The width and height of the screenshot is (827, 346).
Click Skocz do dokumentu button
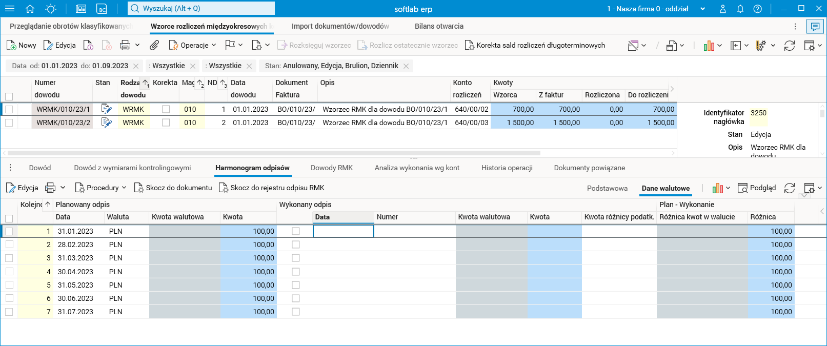pyautogui.click(x=173, y=188)
